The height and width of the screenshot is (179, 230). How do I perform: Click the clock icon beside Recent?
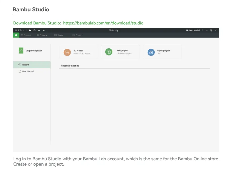coord(20,65)
